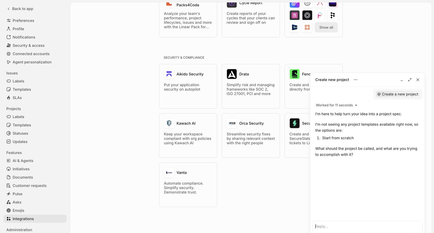Image resolution: width=434 pixels, height=233 pixels.
Task: Open Templates under the Issues section
Action: tap(35, 90)
